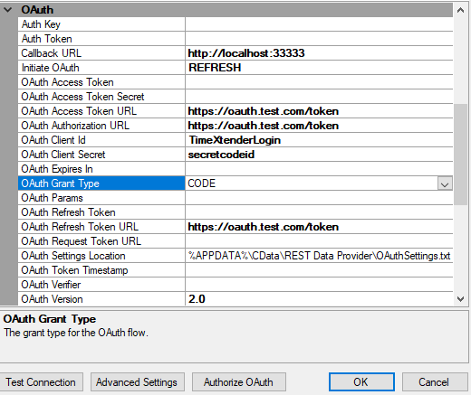Select the OAuth Version property row
Image resolution: width=471 pixels, height=395 pixels.
tap(235, 299)
